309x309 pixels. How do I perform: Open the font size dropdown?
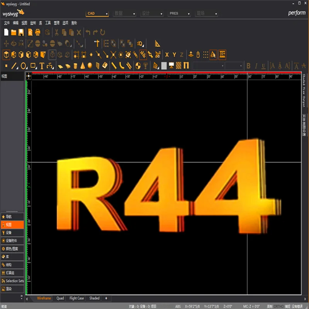coord(234,66)
